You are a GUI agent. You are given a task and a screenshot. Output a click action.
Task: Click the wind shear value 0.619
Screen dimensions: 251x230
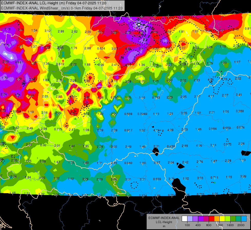[60, 64]
